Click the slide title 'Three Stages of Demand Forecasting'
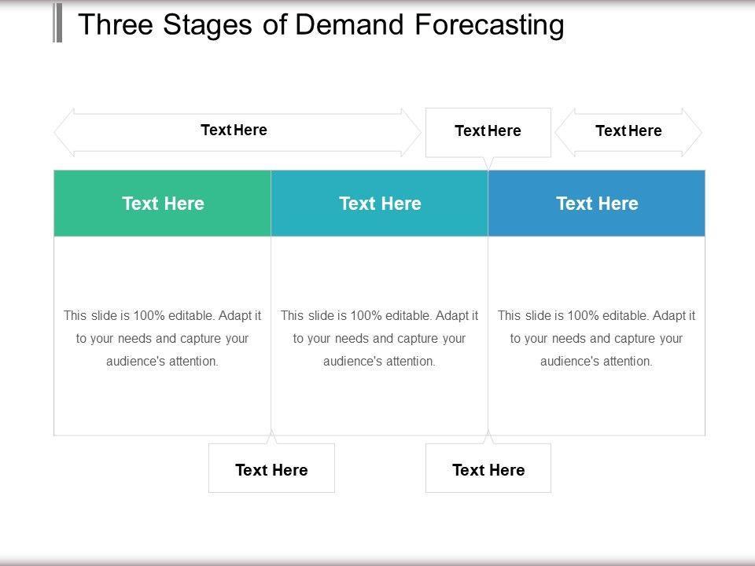 (321, 25)
